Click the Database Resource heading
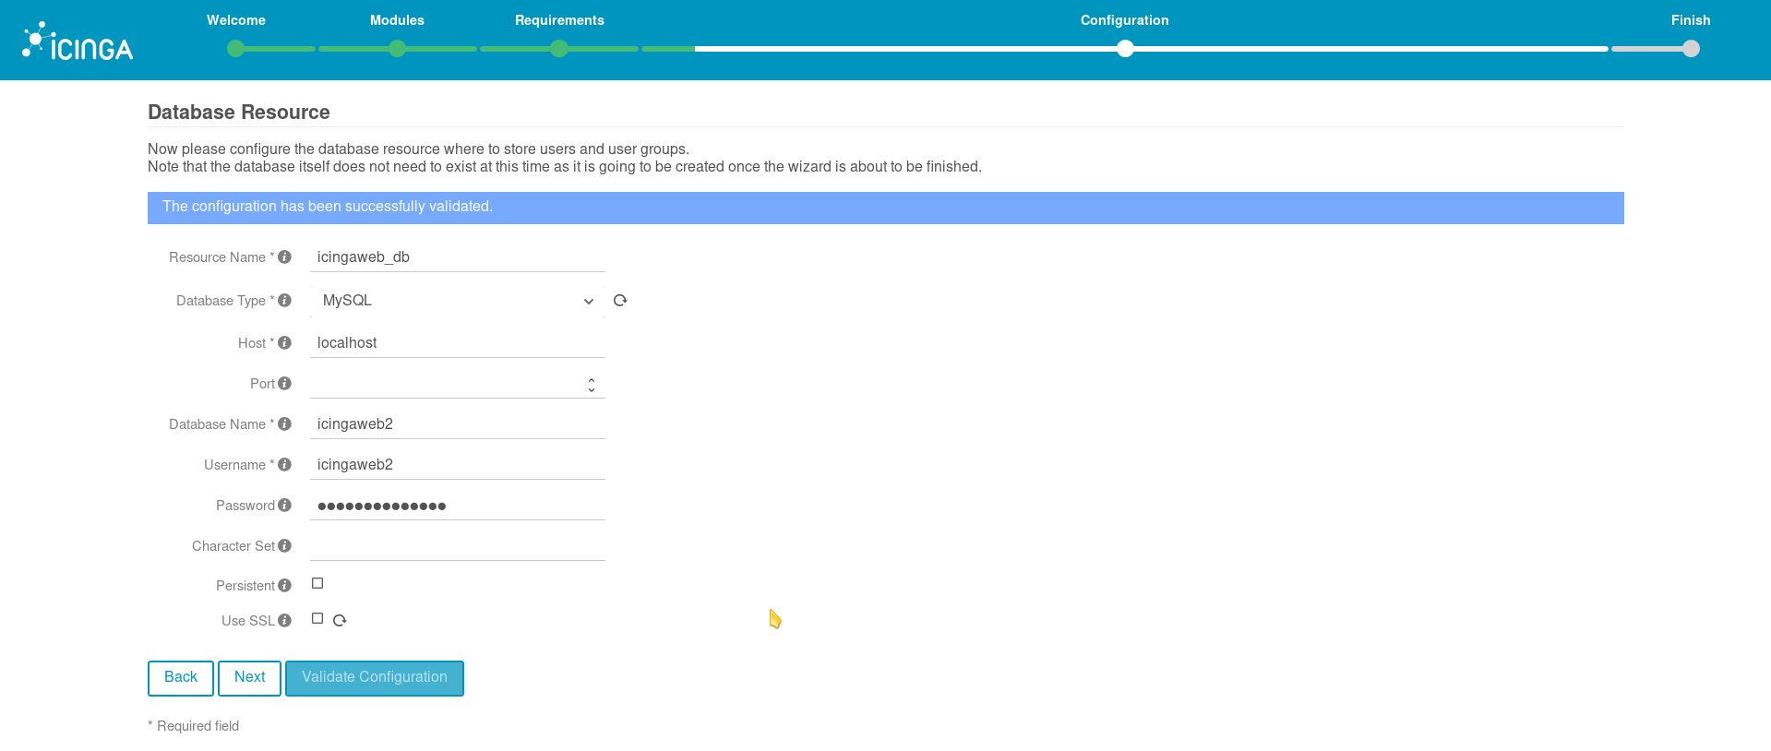This screenshot has width=1771, height=751. (239, 113)
